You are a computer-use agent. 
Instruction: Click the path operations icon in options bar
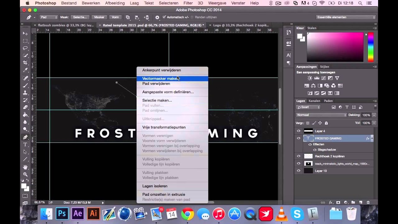128,17
